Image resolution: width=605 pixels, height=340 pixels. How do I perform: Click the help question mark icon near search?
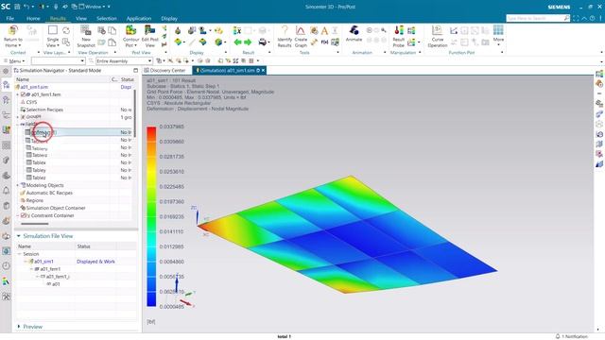click(593, 18)
